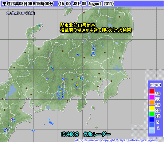This screenshot has height=142, width=164.
Task: Click the Japanese date text '平成23年08月09日15時00分'
Action: pos(28,4)
